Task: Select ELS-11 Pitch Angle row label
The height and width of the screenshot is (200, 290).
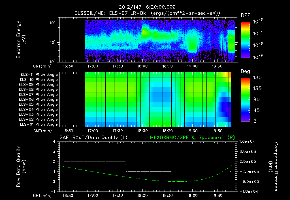Action: 39,75
